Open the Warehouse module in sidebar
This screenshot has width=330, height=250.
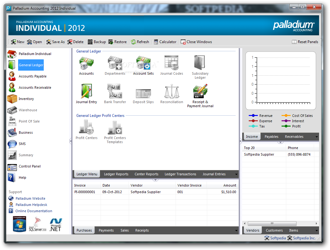[28, 110]
